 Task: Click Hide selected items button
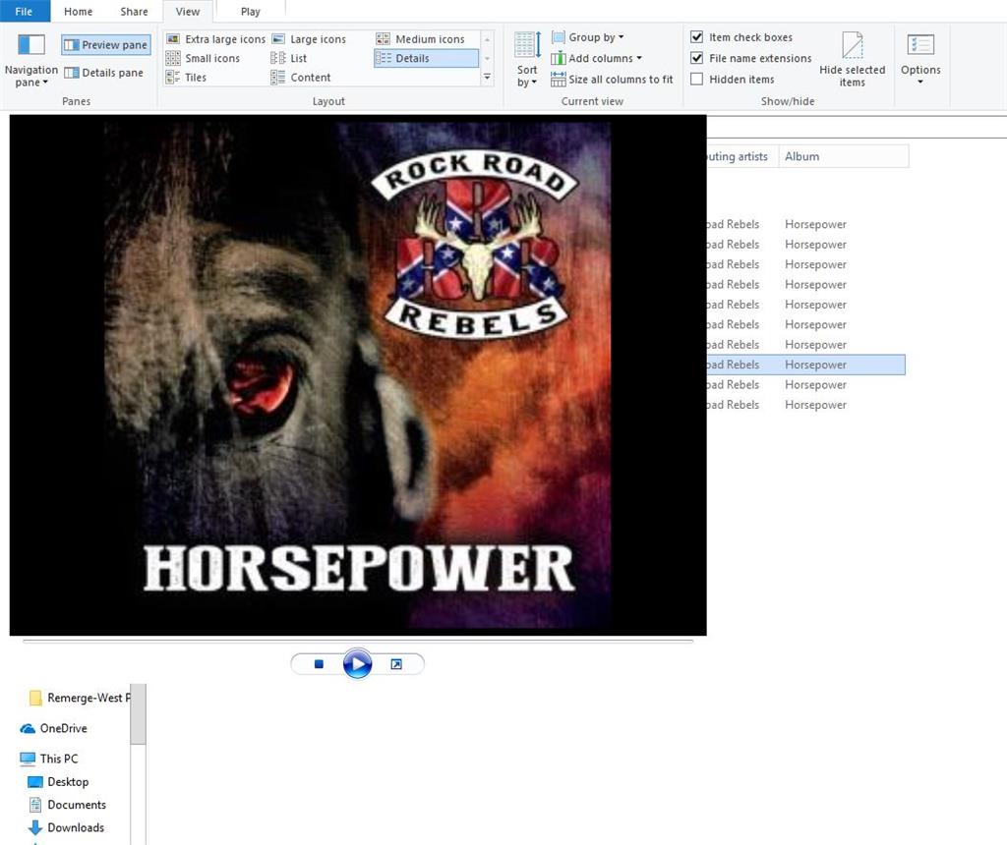(x=853, y=60)
